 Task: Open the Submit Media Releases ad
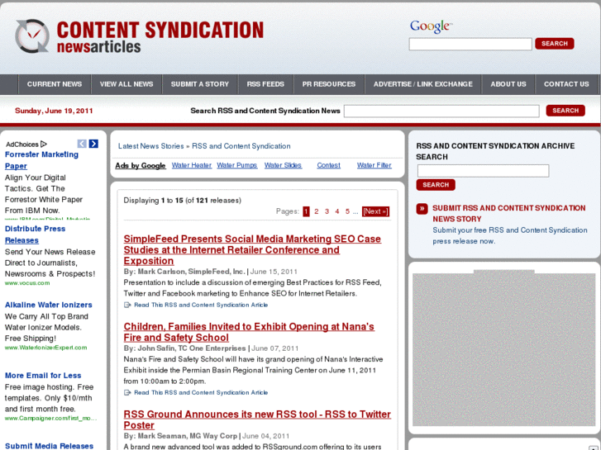click(x=49, y=446)
